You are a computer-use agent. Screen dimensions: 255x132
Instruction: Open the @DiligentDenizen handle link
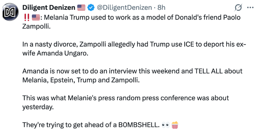[x=124, y=7]
